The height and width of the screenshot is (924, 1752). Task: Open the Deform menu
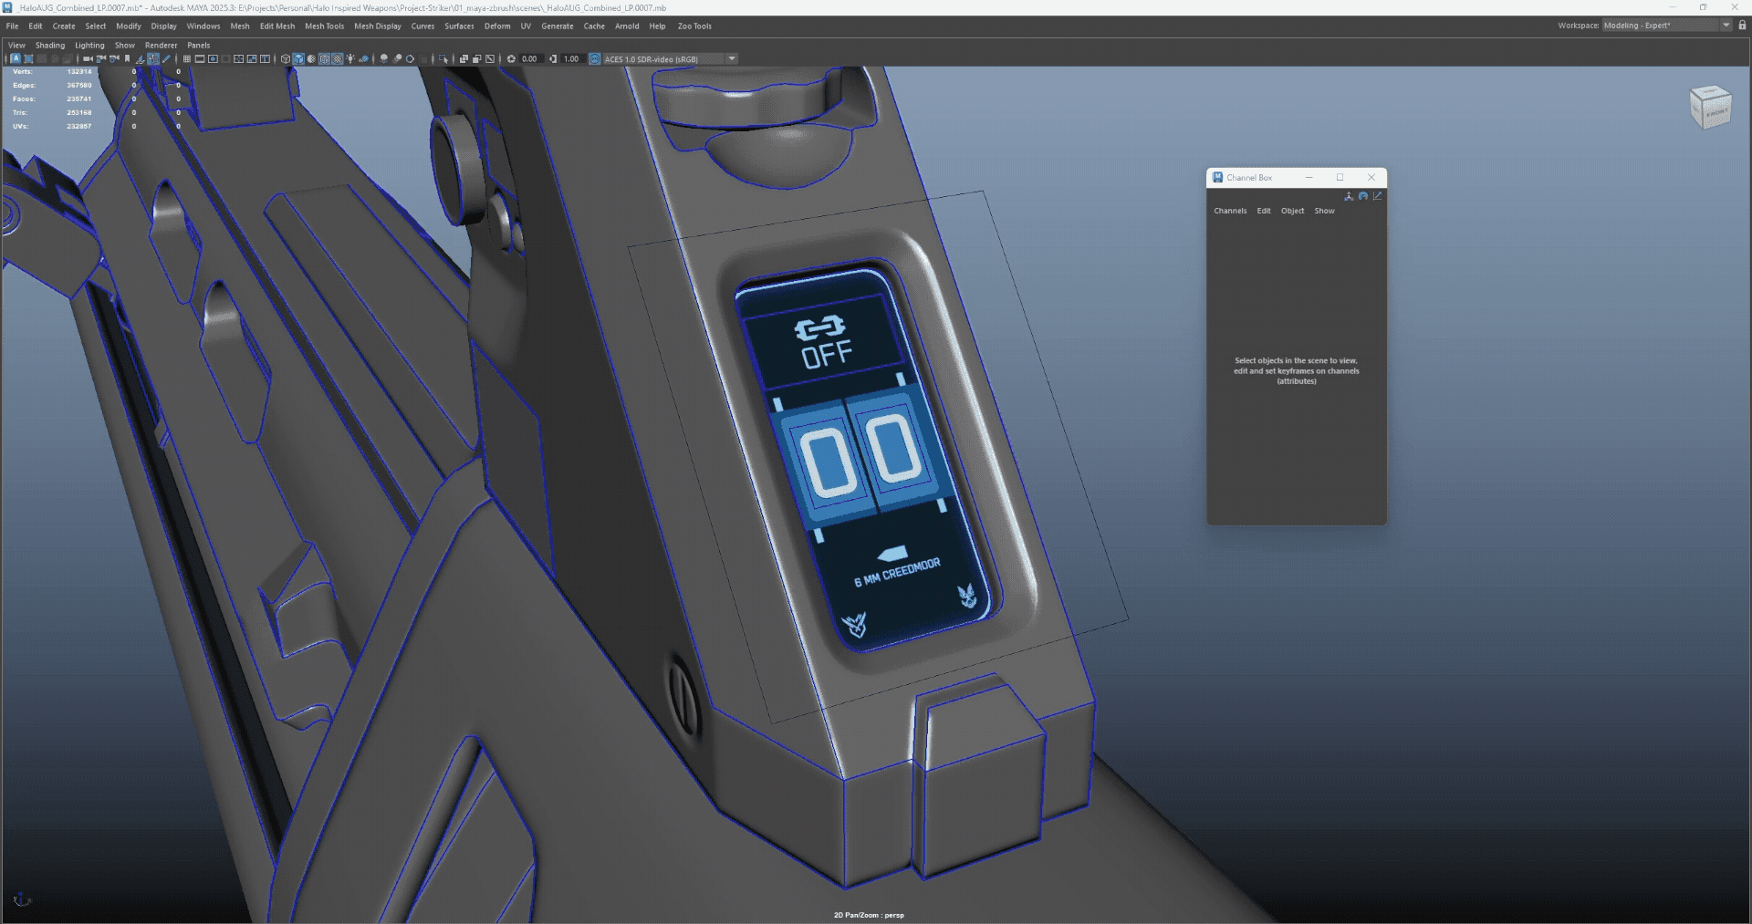(497, 26)
